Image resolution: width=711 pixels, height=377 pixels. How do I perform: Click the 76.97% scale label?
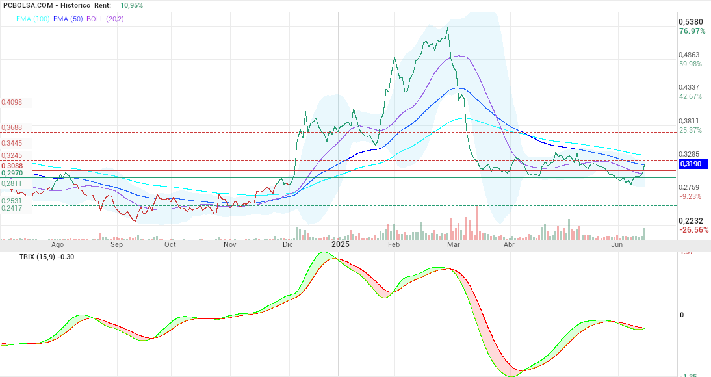tap(692, 31)
